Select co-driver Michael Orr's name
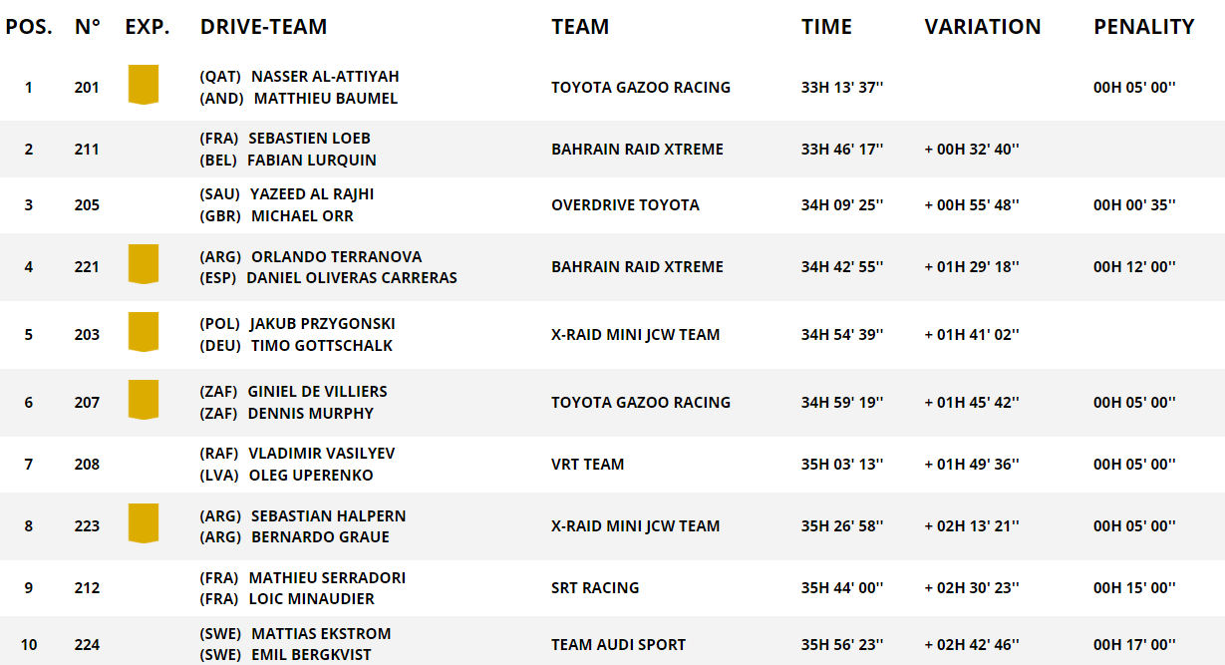 click(x=302, y=216)
